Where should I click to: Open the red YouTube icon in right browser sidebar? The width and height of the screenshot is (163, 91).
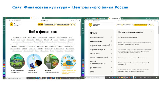(x=83, y=64)
